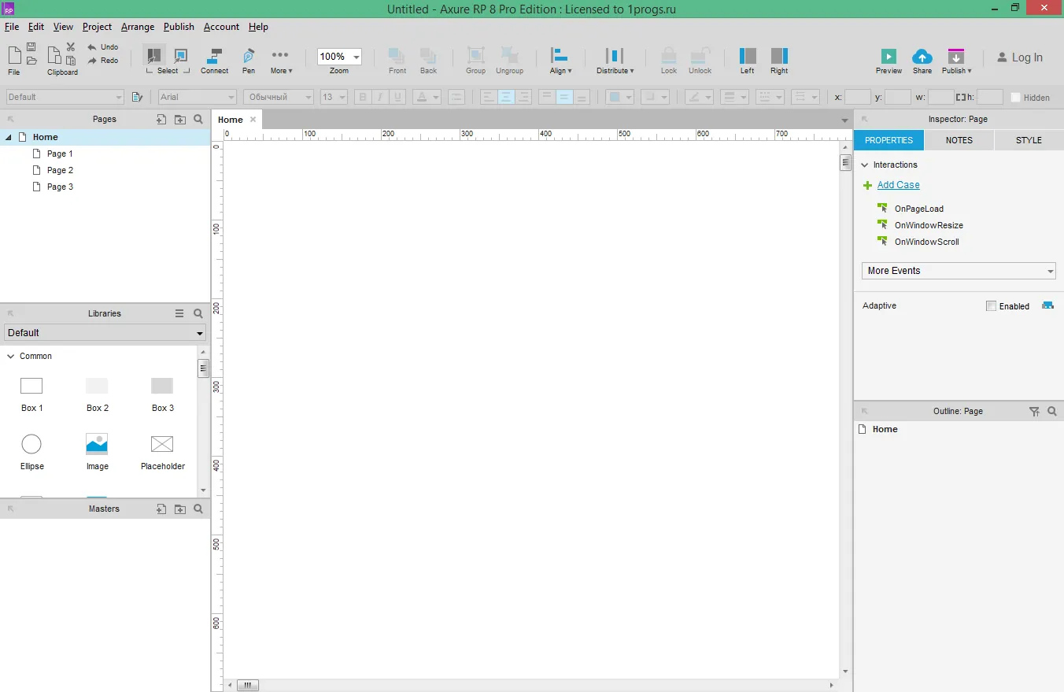
Task: Click the Paste icon under the scissors
Action: click(71, 61)
